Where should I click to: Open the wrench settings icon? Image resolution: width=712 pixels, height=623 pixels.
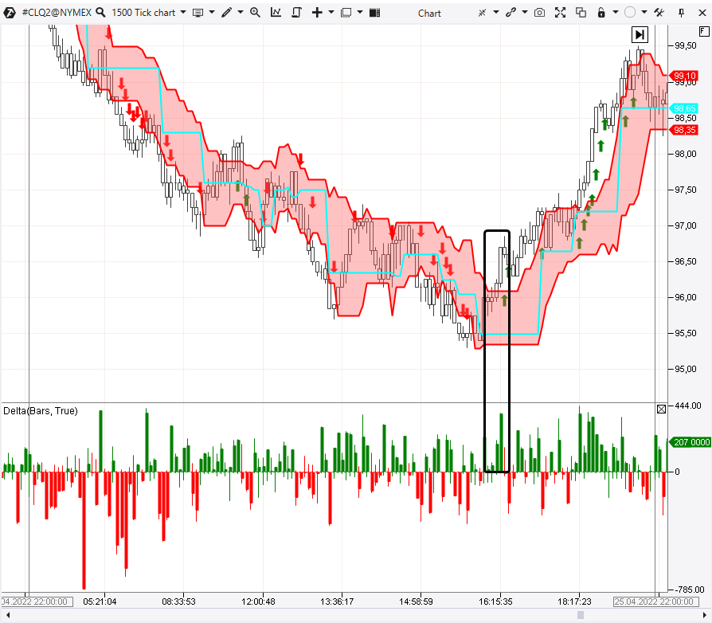point(659,13)
